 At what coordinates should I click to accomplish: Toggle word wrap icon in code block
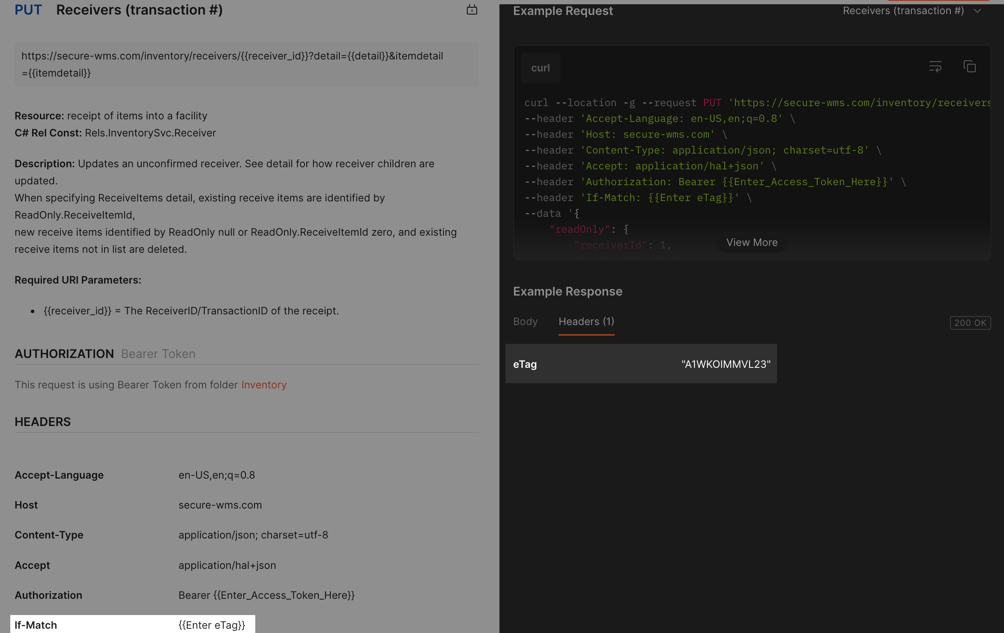click(x=935, y=67)
